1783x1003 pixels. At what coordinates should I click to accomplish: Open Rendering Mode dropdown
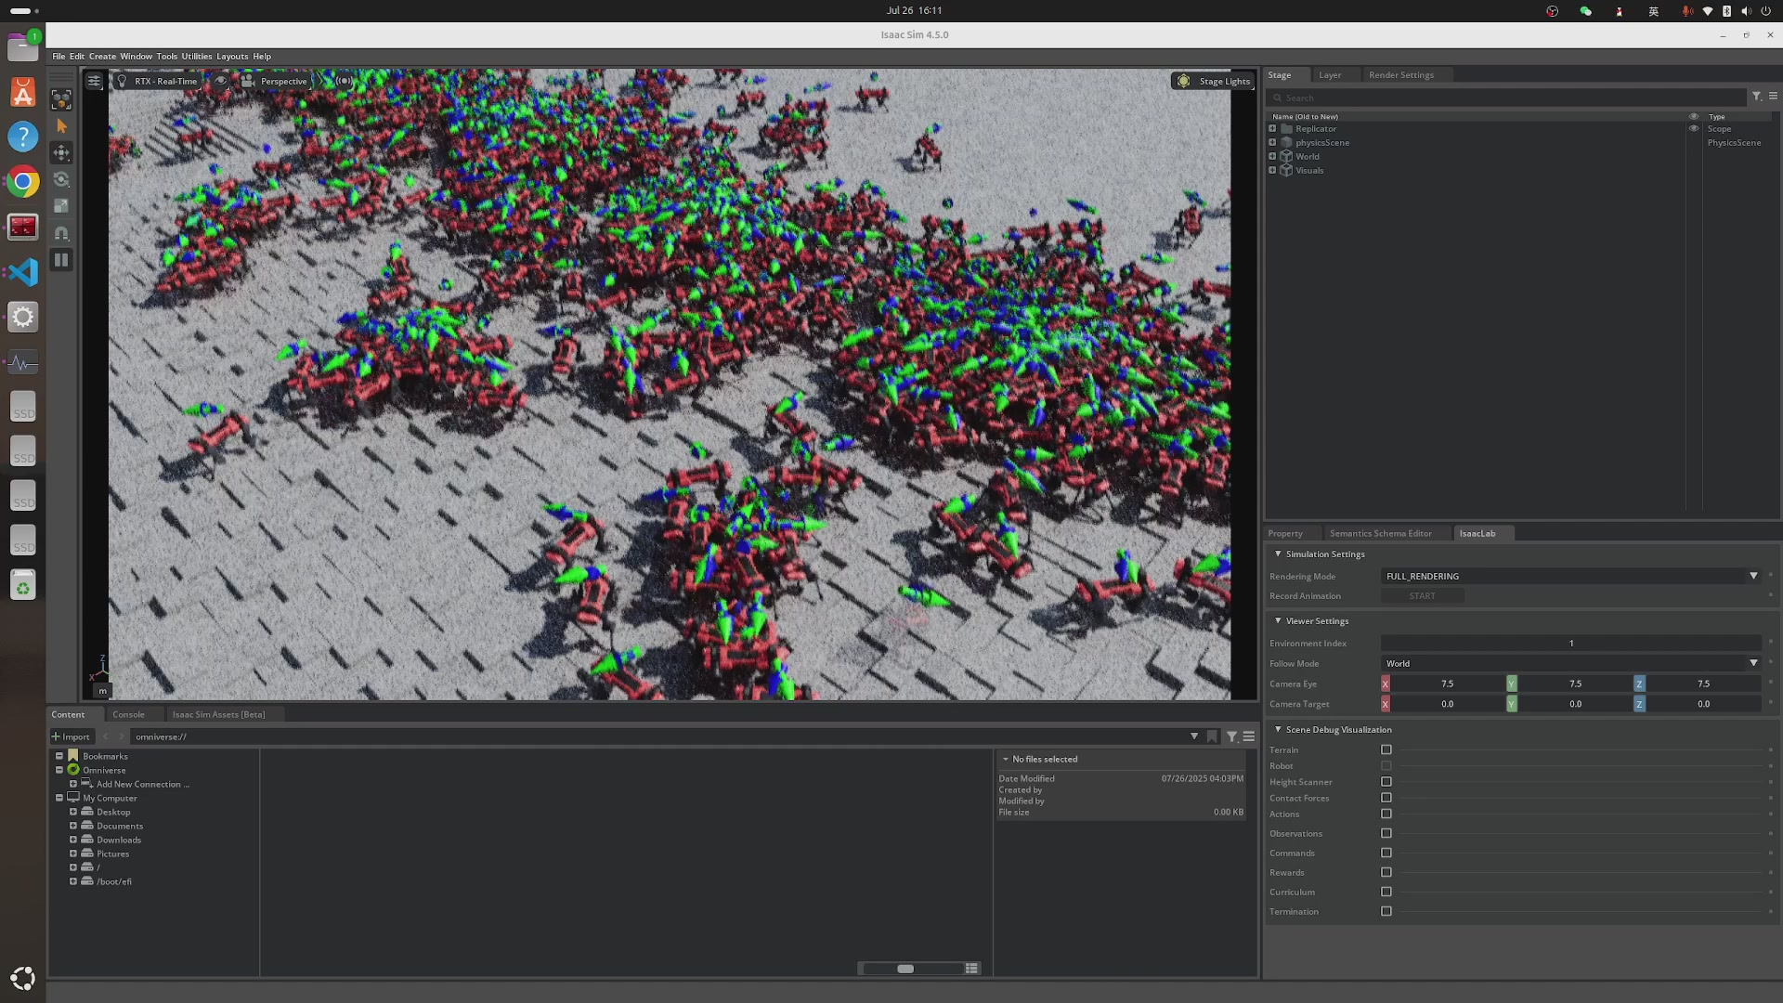coord(1569,577)
